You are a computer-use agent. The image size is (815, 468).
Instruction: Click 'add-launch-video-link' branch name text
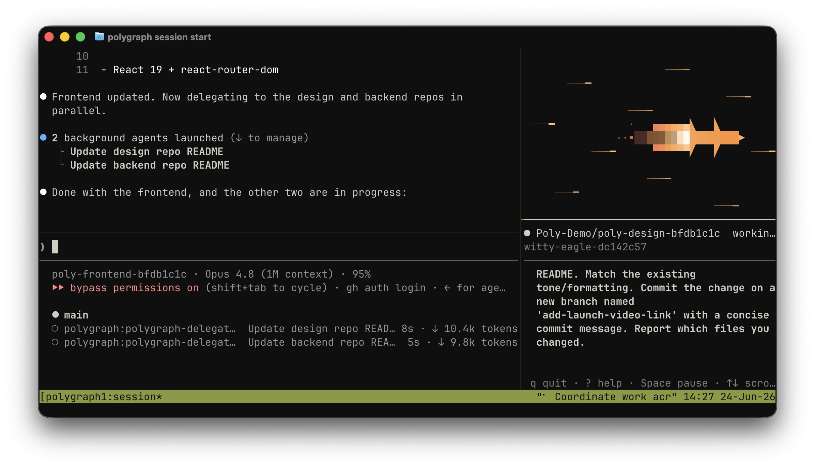(606, 315)
